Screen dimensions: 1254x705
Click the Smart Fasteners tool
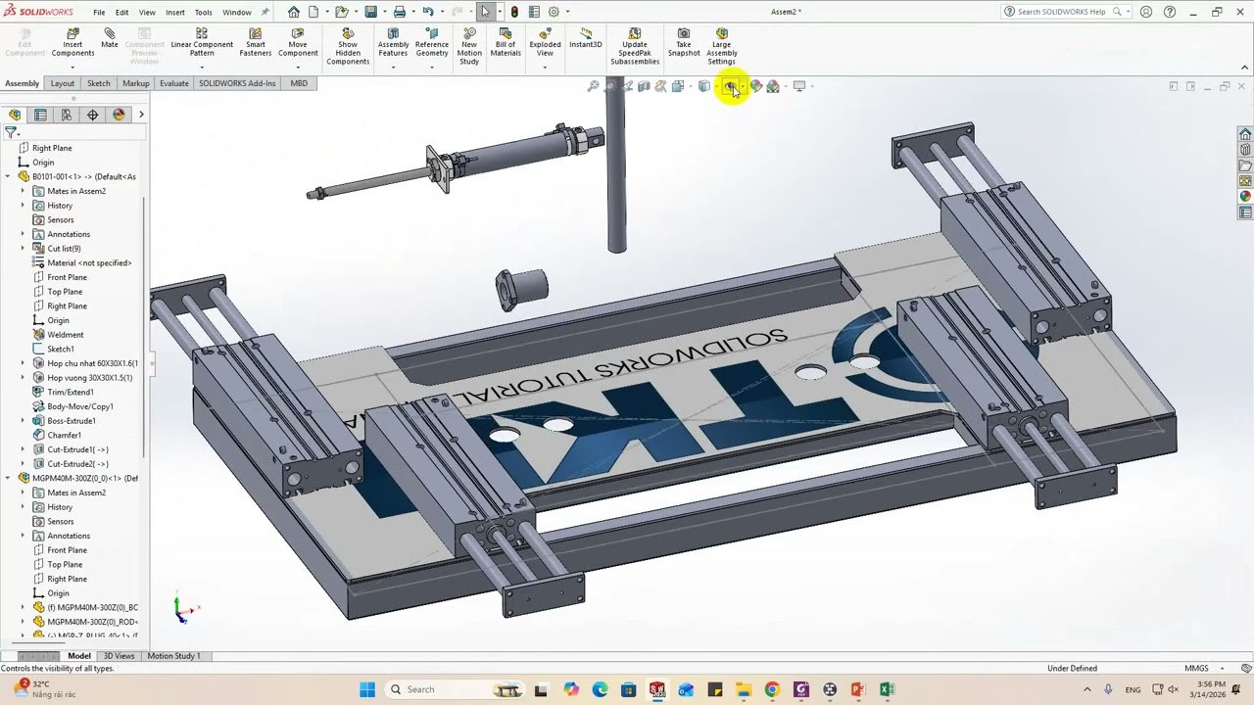256,42
